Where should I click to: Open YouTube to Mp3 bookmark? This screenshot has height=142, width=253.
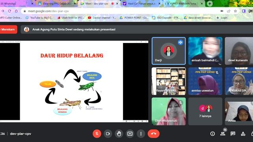tap(40, 18)
